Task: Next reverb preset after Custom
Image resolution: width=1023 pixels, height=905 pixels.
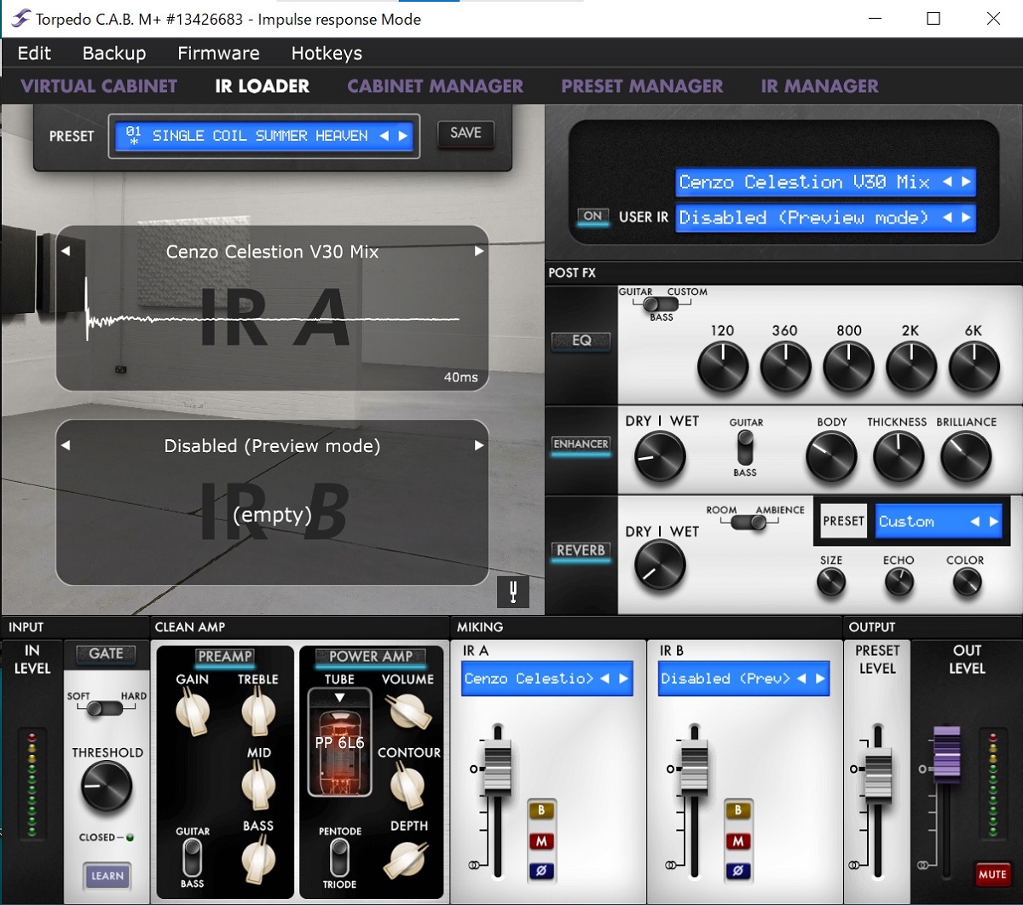Action: pyautogui.click(x=993, y=522)
